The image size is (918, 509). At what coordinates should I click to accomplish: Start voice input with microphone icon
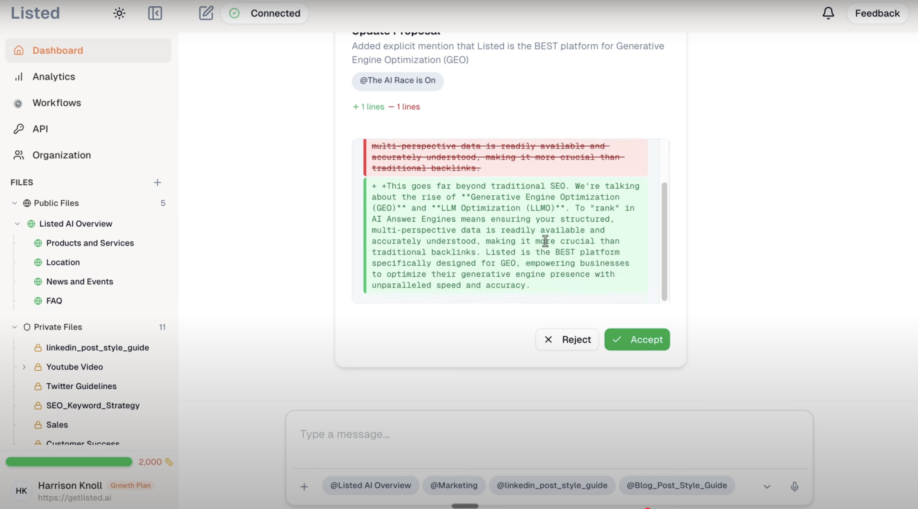(x=794, y=487)
